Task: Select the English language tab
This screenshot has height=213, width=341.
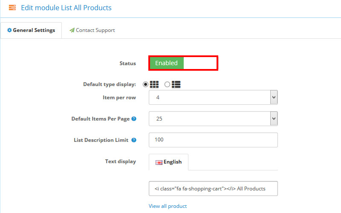Action: 169,162
